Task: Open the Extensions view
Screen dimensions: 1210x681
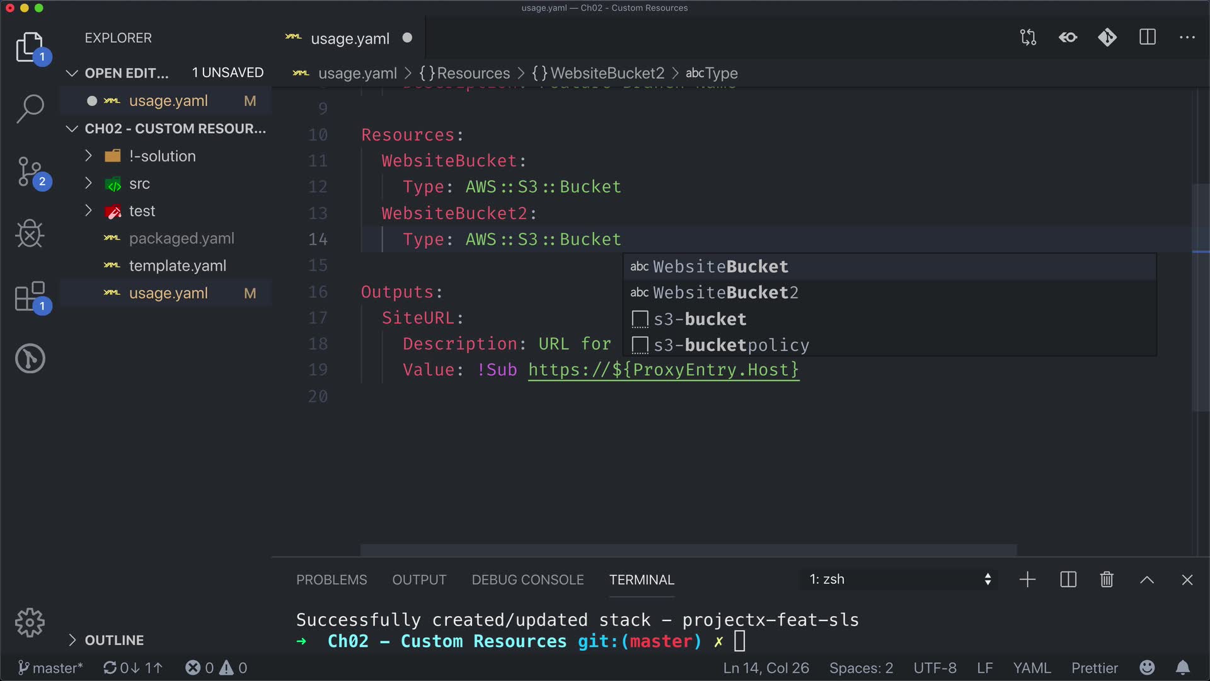Action: point(30,296)
